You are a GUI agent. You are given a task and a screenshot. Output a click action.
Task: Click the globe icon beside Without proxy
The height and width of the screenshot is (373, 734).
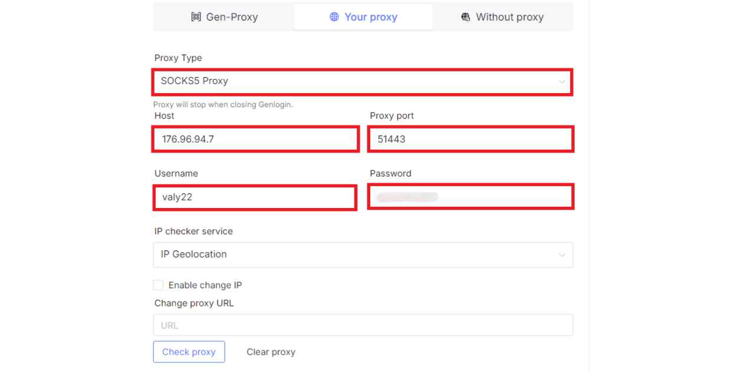point(466,17)
